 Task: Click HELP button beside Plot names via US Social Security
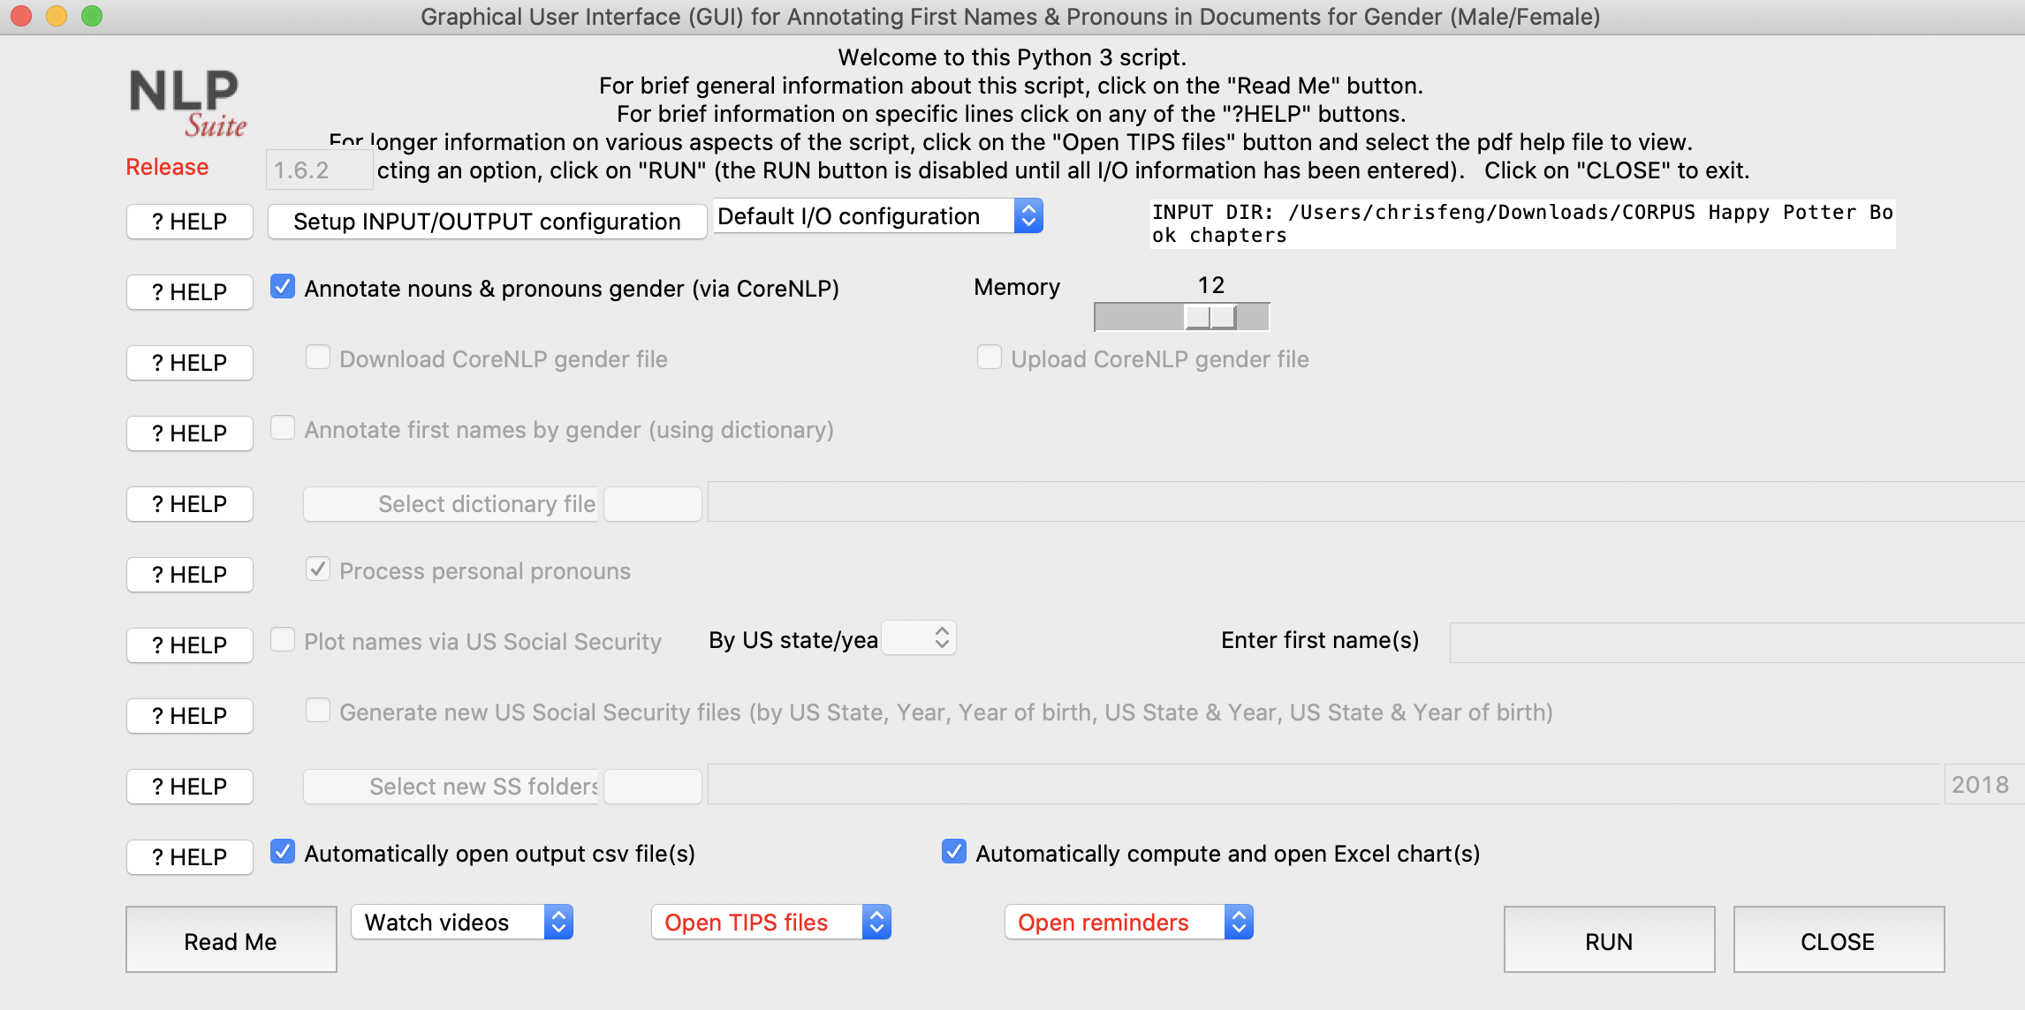coord(190,645)
